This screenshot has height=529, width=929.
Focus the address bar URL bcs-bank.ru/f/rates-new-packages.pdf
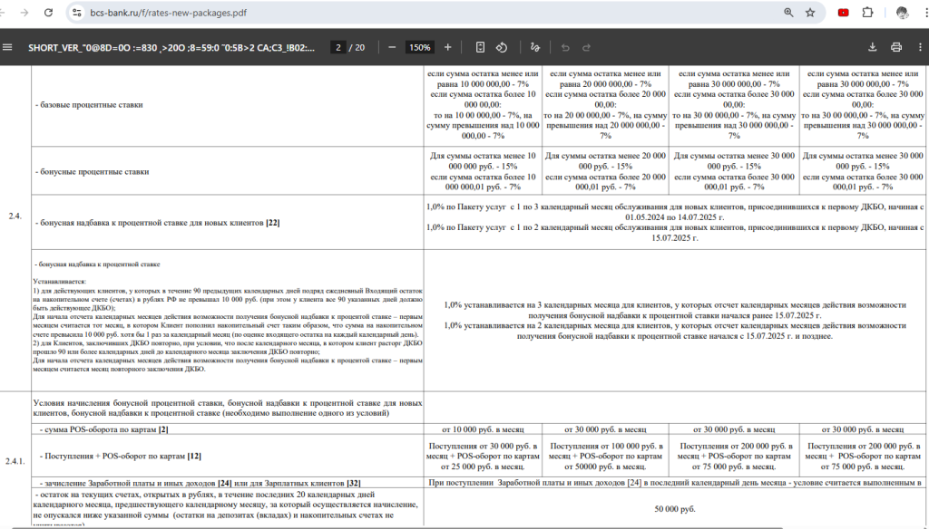168,13
